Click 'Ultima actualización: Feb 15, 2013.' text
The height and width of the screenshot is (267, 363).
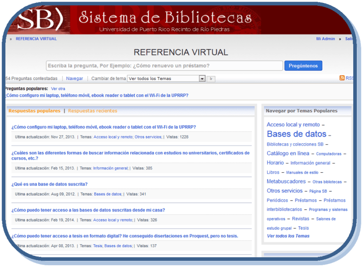tap(45, 168)
